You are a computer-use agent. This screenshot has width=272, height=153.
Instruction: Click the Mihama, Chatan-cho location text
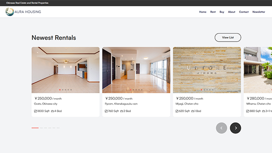point(258,104)
